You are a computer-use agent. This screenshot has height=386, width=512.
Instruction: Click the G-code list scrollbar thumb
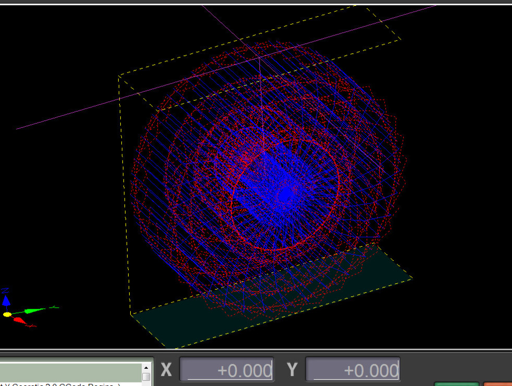click(146, 377)
